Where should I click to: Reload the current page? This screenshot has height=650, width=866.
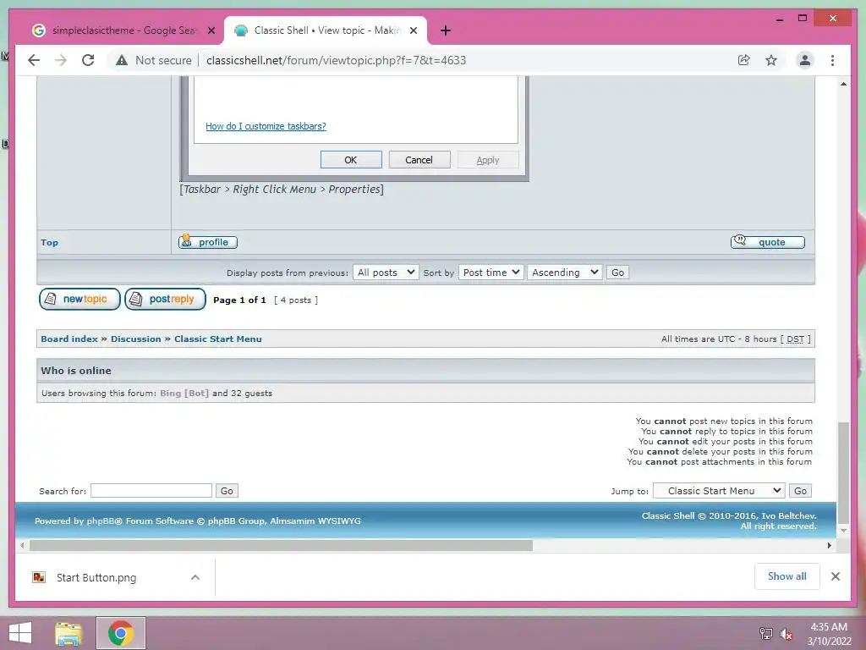pyautogui.click(x=88, y=60)
